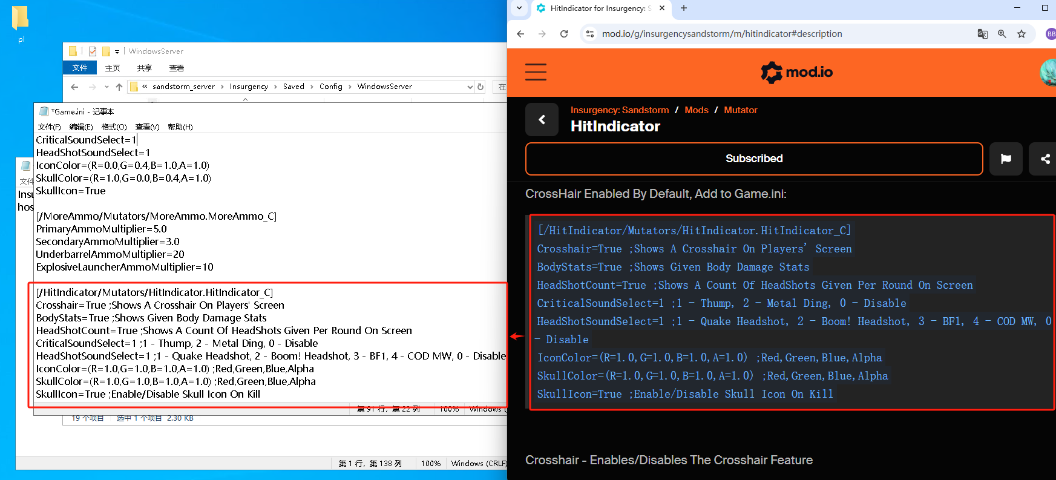Report the mod with flag icon

pos(1006,159)
